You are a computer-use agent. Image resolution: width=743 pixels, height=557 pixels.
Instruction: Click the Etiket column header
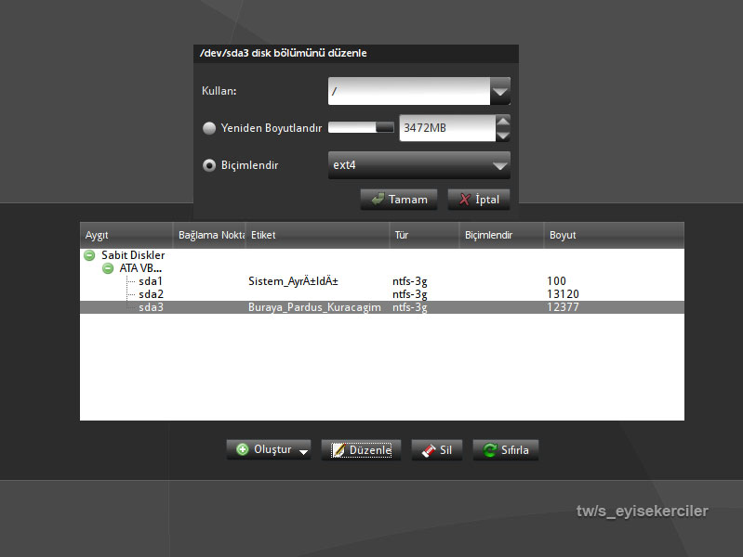[317, 235]
